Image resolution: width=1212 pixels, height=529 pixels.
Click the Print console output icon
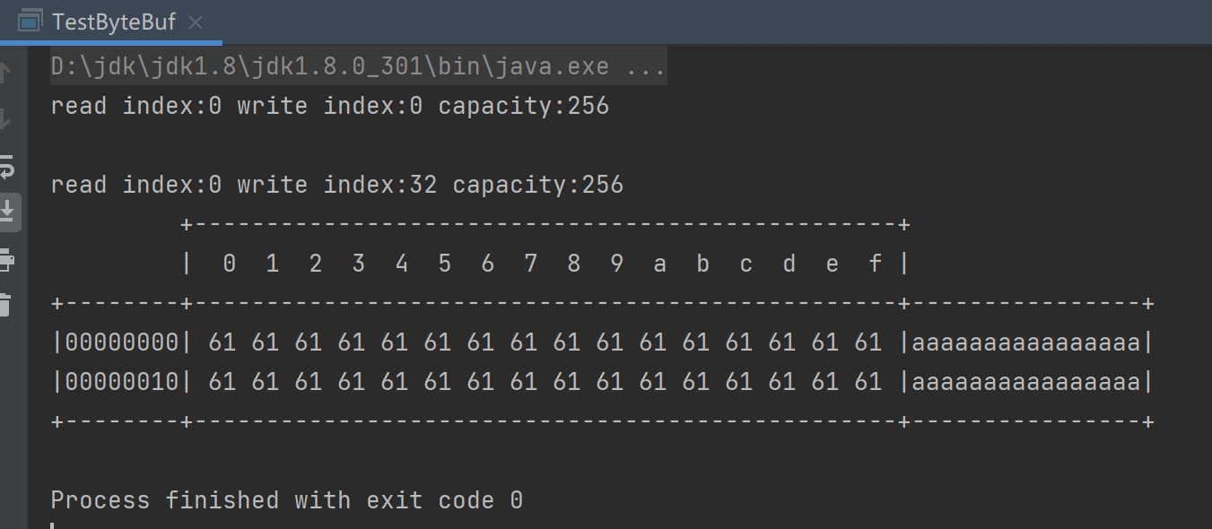pyautogui.click(x=6, y=259)
